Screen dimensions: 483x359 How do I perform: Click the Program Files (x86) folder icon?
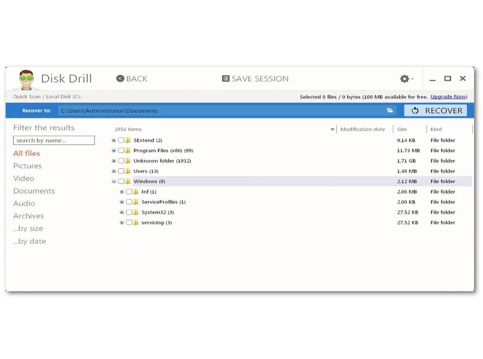128,150
